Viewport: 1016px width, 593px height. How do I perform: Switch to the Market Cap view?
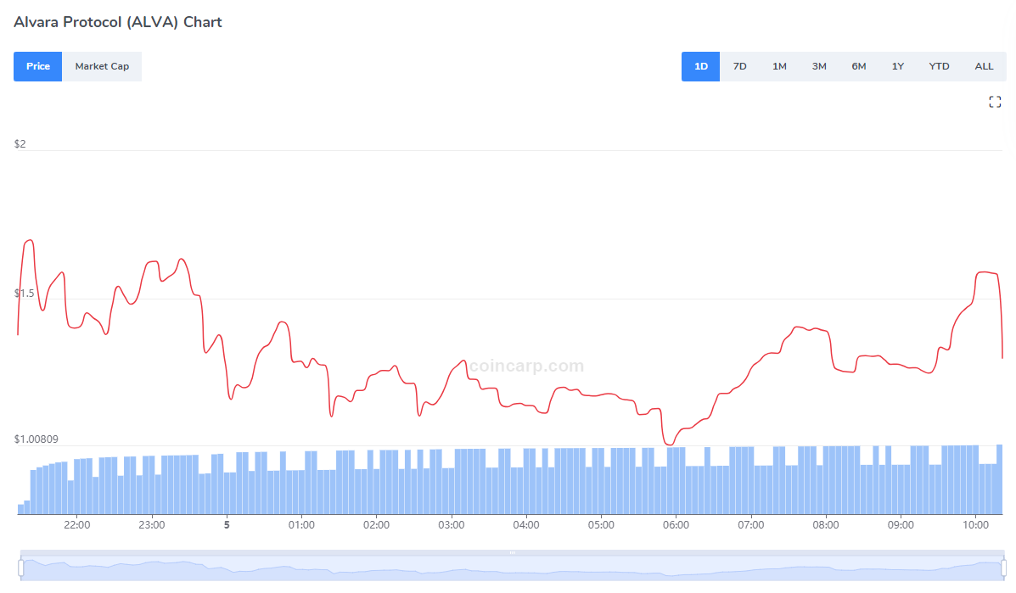[x=102, y=66]
